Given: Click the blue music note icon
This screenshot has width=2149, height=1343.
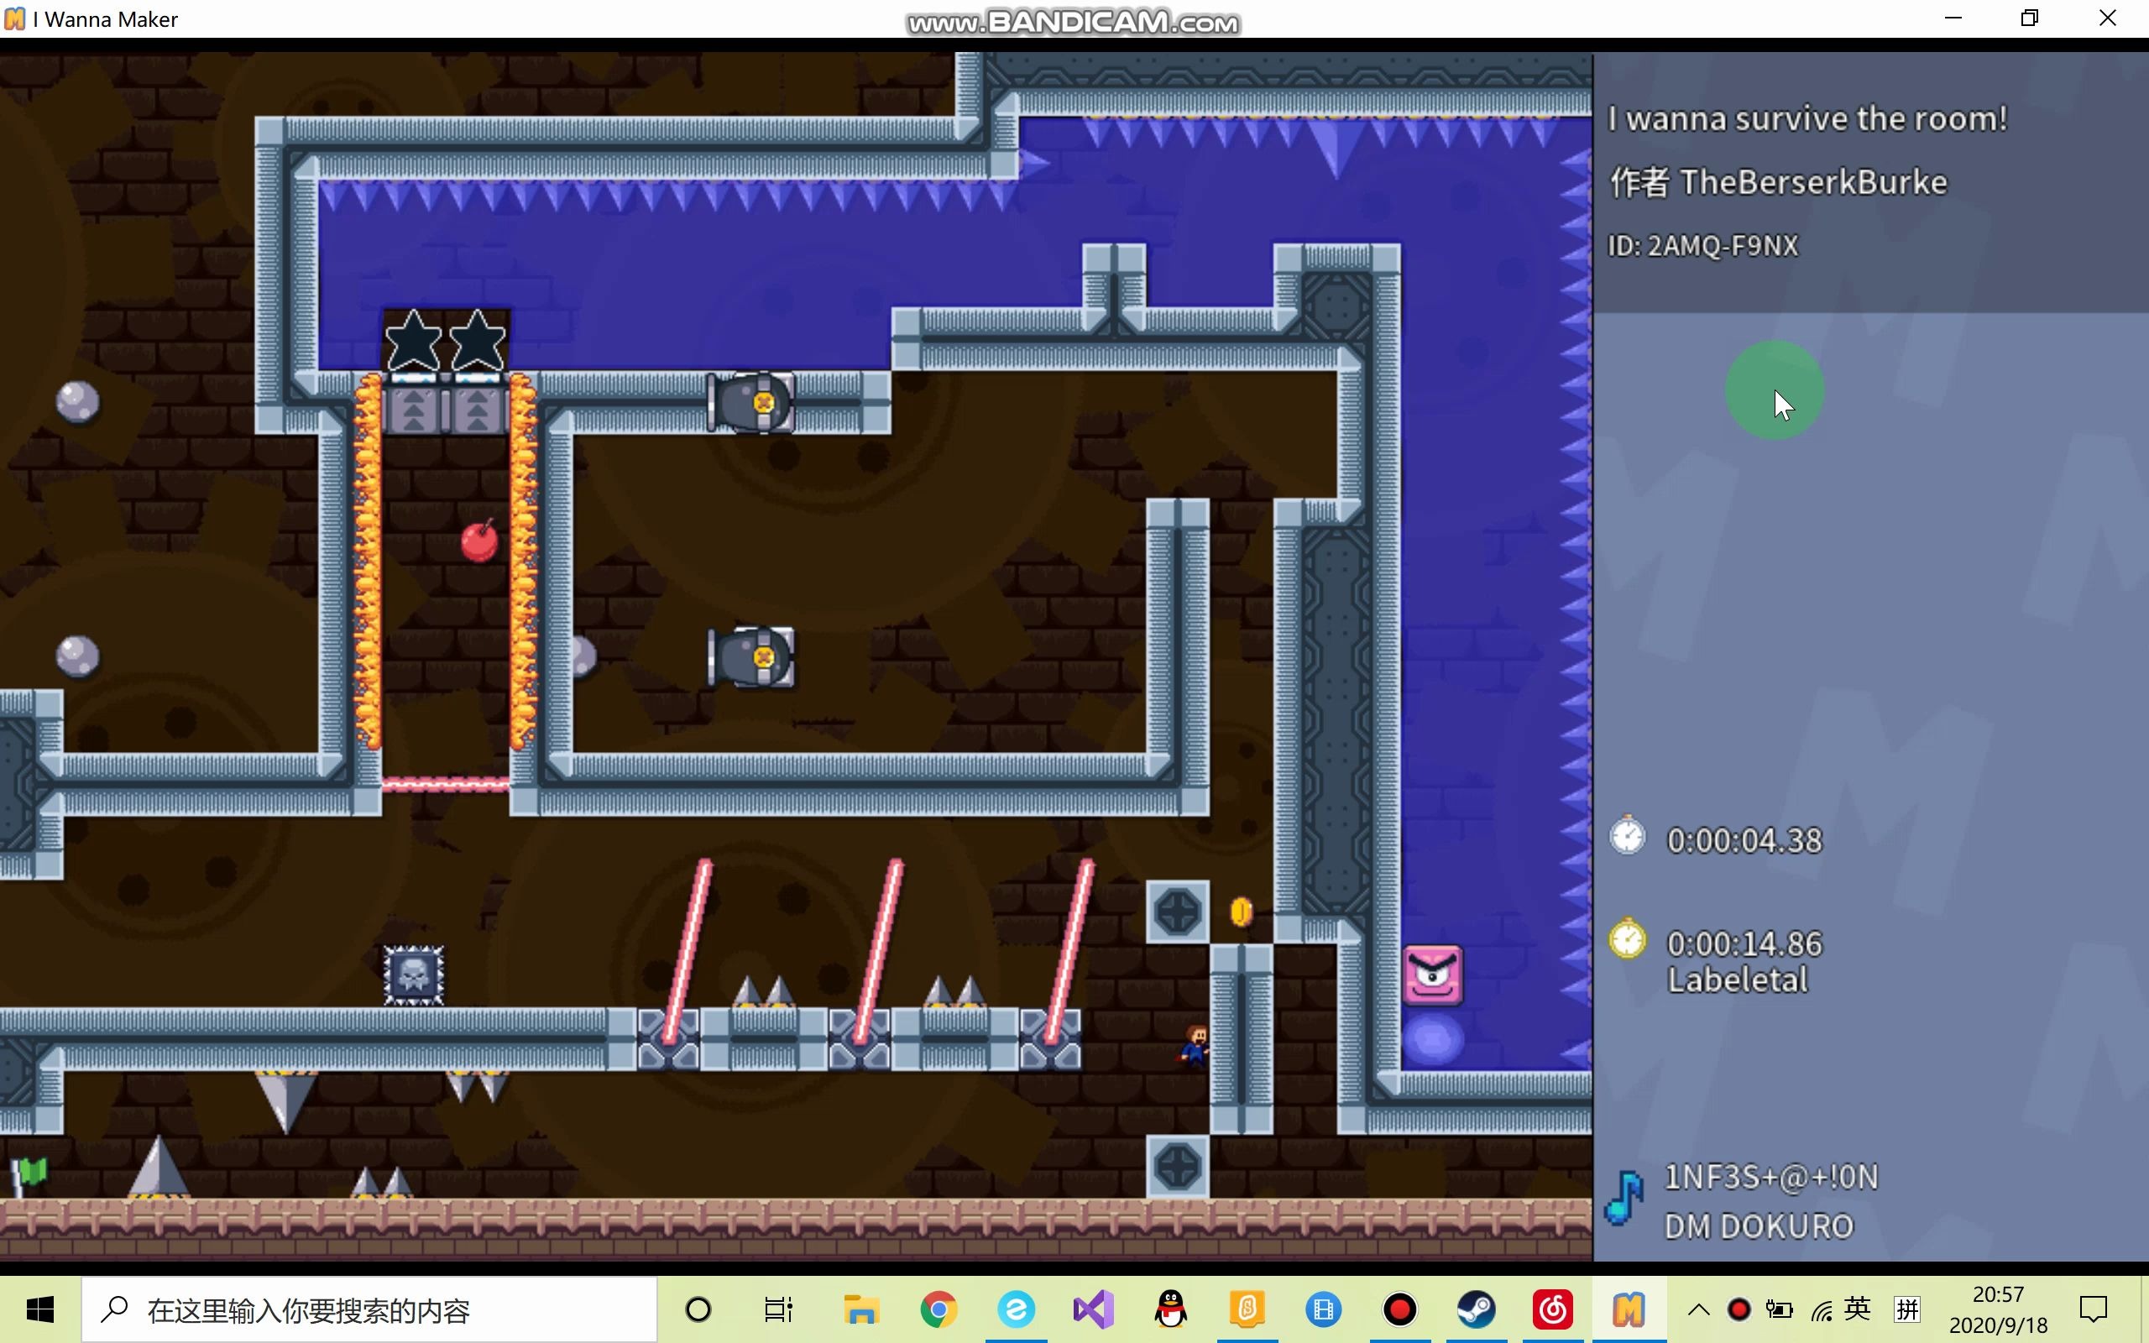Looking at the screenshot, I should tap(1625, 1199).
